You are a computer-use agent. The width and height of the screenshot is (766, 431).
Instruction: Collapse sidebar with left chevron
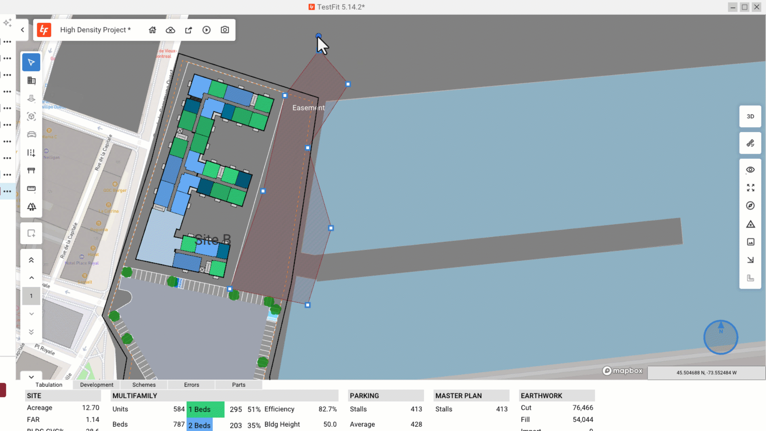[x=22, y=30]
